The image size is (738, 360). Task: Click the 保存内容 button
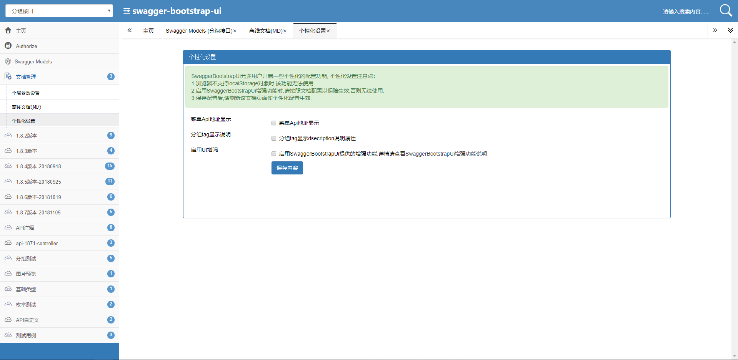tap(287, 168)
